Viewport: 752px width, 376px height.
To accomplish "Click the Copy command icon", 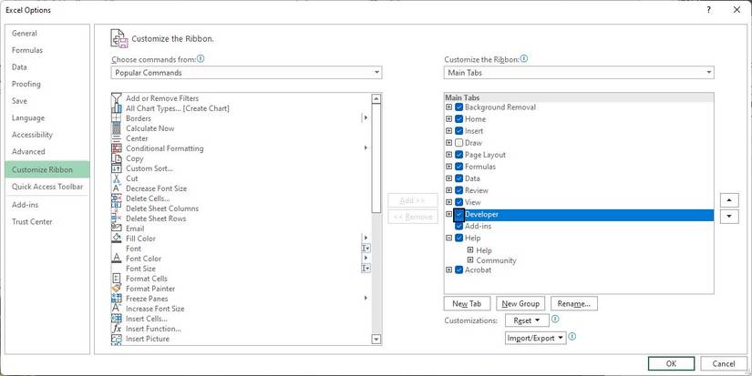I will coord(117,158).
